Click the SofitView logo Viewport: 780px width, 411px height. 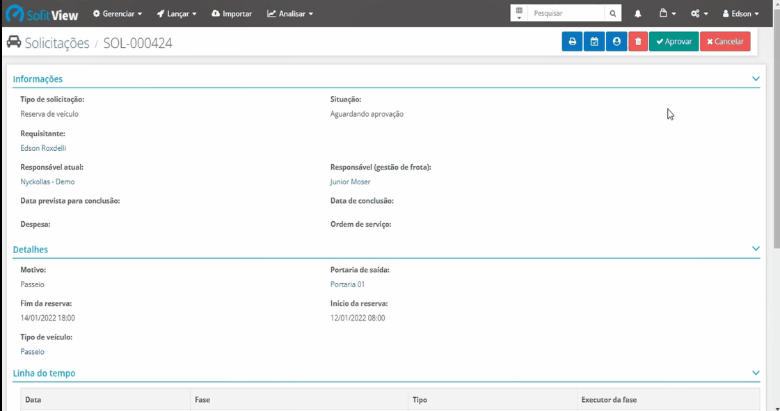(42, 13)
